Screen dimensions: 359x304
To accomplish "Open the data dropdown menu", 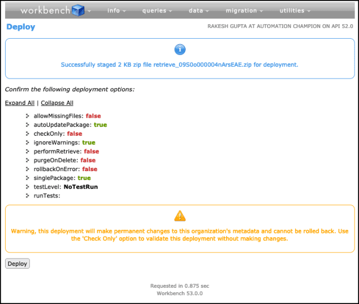I will click(x=199, y=11).
